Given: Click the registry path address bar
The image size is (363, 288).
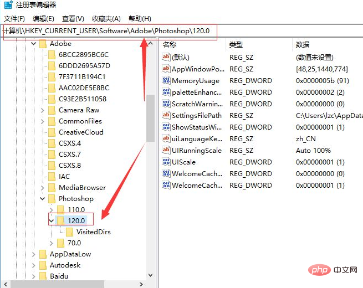Looking at the screenshot, I should coord(182,31).
